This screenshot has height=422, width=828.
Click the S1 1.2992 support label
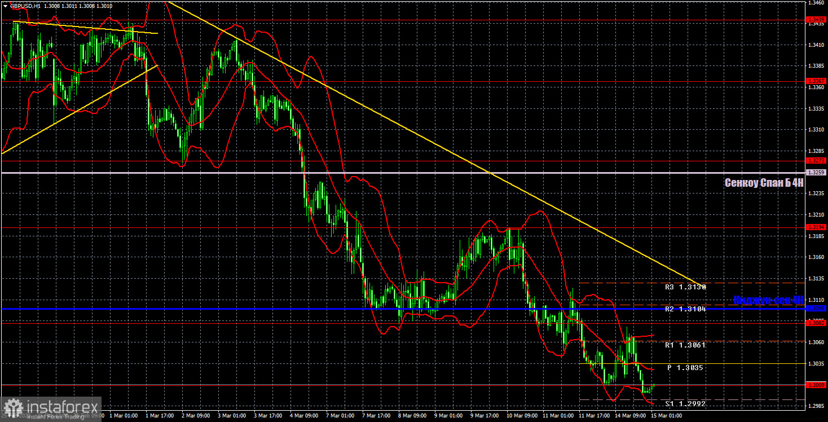coord(685,404)
